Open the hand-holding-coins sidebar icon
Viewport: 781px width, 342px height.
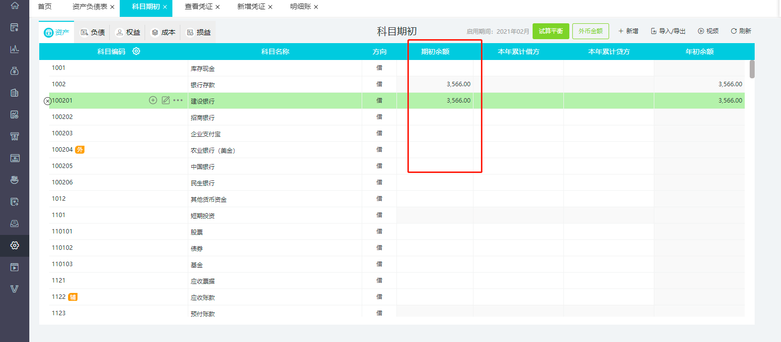point(14,180)
